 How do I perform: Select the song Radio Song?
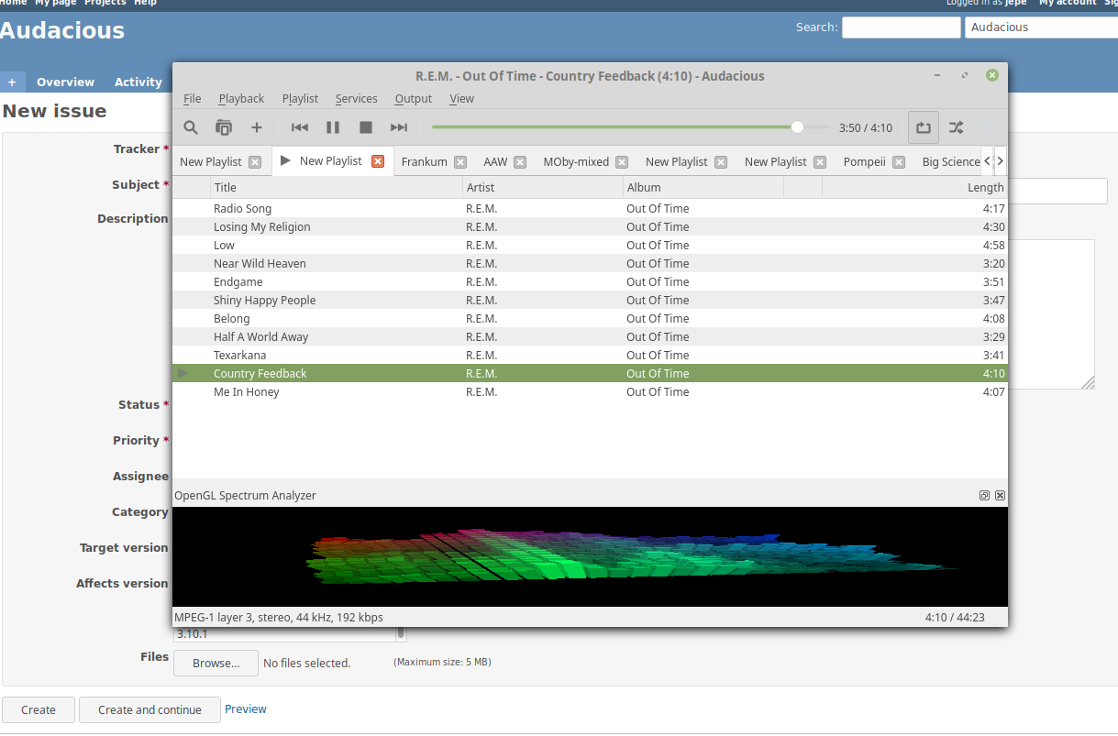(x=590, y=208)
